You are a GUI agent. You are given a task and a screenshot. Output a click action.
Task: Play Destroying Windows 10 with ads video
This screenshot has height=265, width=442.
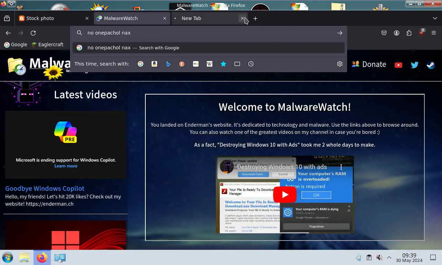[x=285, y=195]
